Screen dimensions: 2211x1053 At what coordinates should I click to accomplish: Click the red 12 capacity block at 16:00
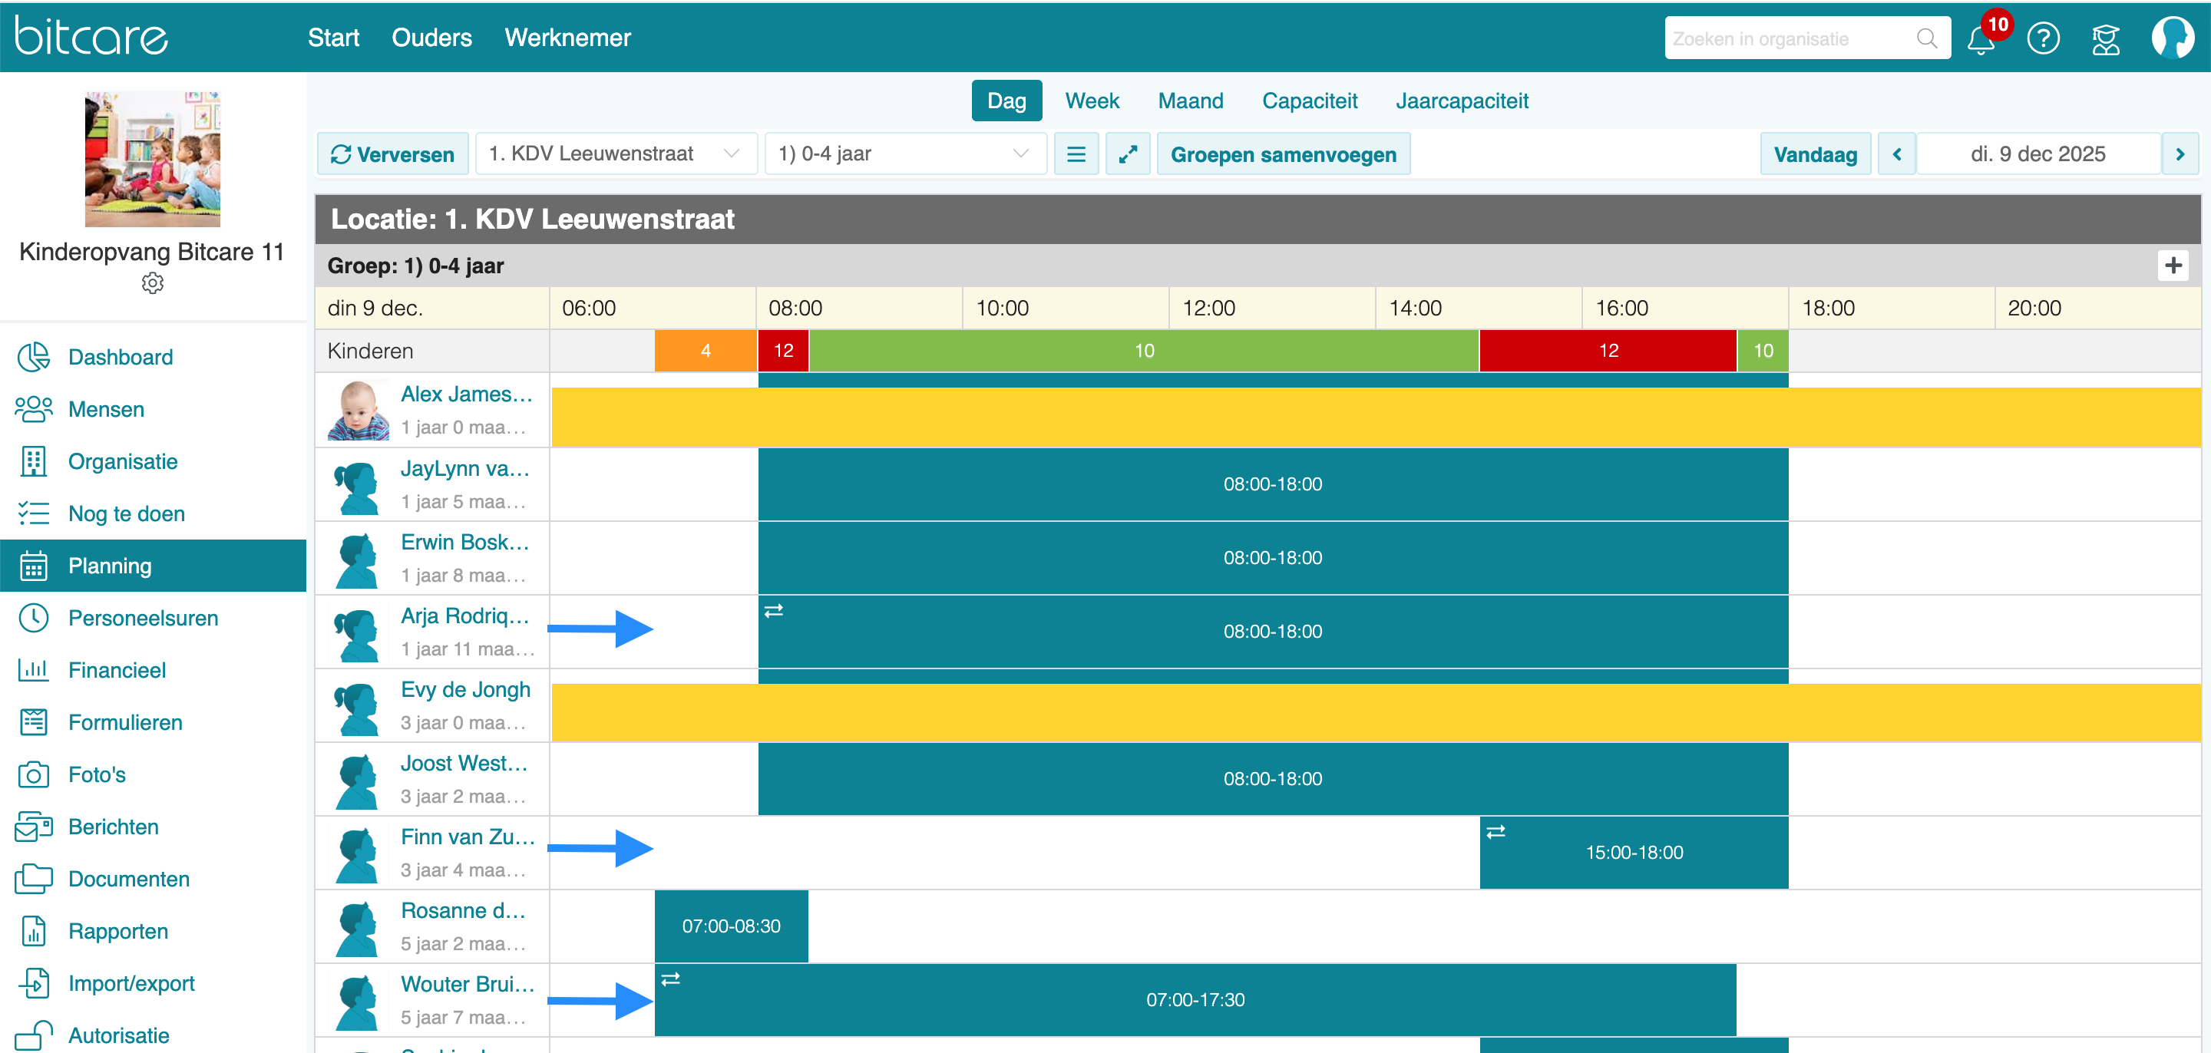tap(1608, 350)
